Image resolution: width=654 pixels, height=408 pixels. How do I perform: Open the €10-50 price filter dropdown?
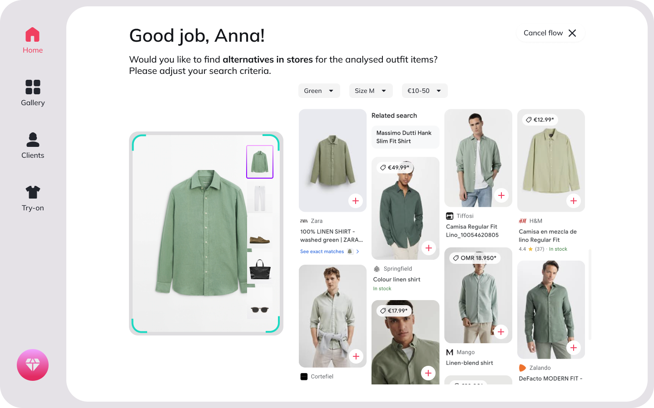point(425,91)
